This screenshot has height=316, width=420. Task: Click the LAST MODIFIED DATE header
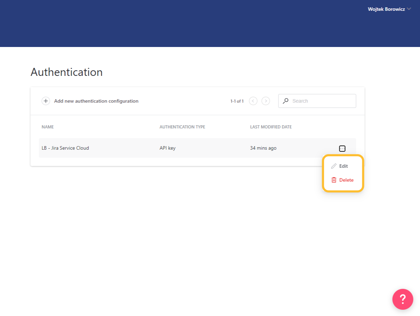tap(271, 127)
